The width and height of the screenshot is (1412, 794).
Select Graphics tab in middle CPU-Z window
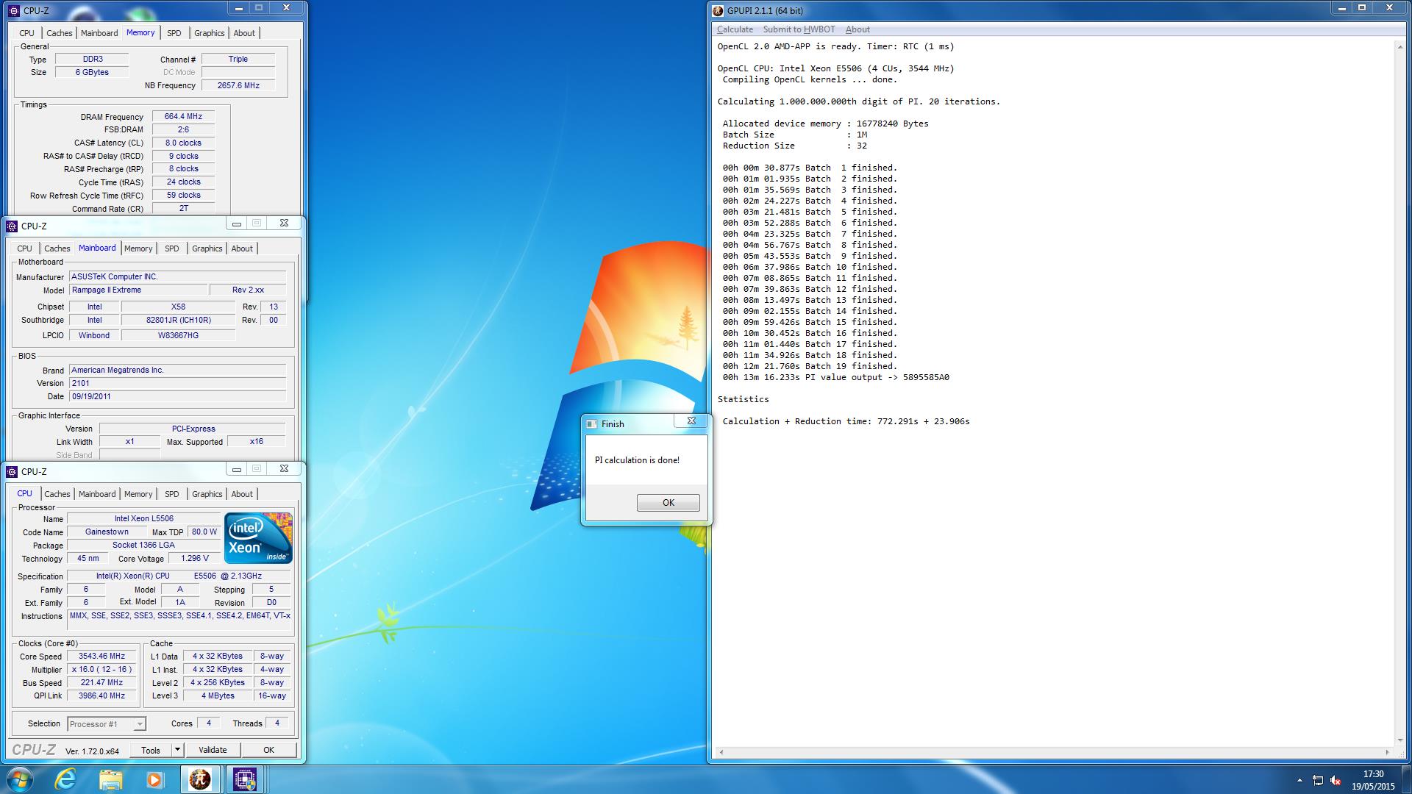[207, 248]
